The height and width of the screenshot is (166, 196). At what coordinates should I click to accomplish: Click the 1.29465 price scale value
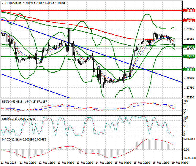[189, 29]
